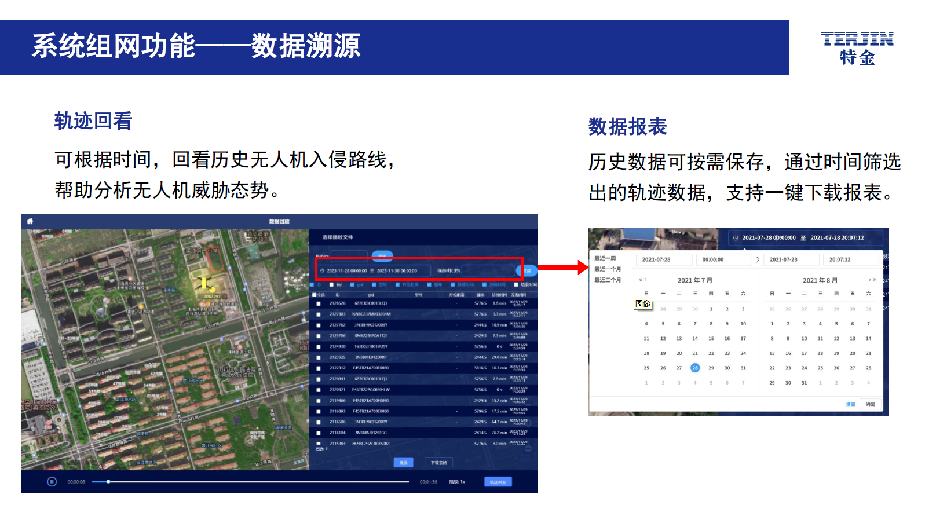Check the 全选 select-all checkbox

point(315,295)
